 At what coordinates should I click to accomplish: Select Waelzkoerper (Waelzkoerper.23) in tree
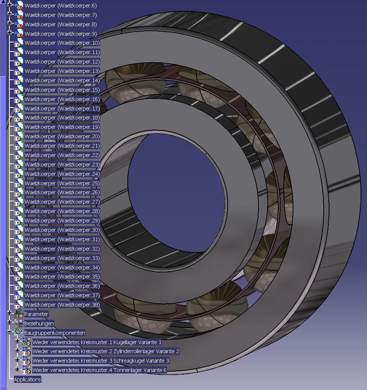tap(62, 165)
